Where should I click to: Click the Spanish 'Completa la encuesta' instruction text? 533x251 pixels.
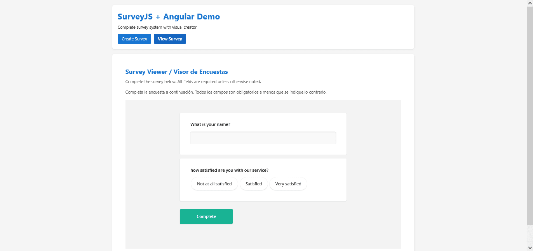coord(226,92)
